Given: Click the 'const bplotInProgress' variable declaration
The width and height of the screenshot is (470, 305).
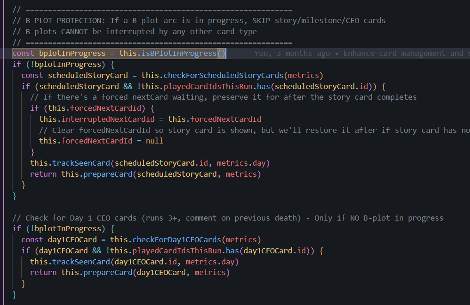Looking at the screenshot, I should coord(59,53).
